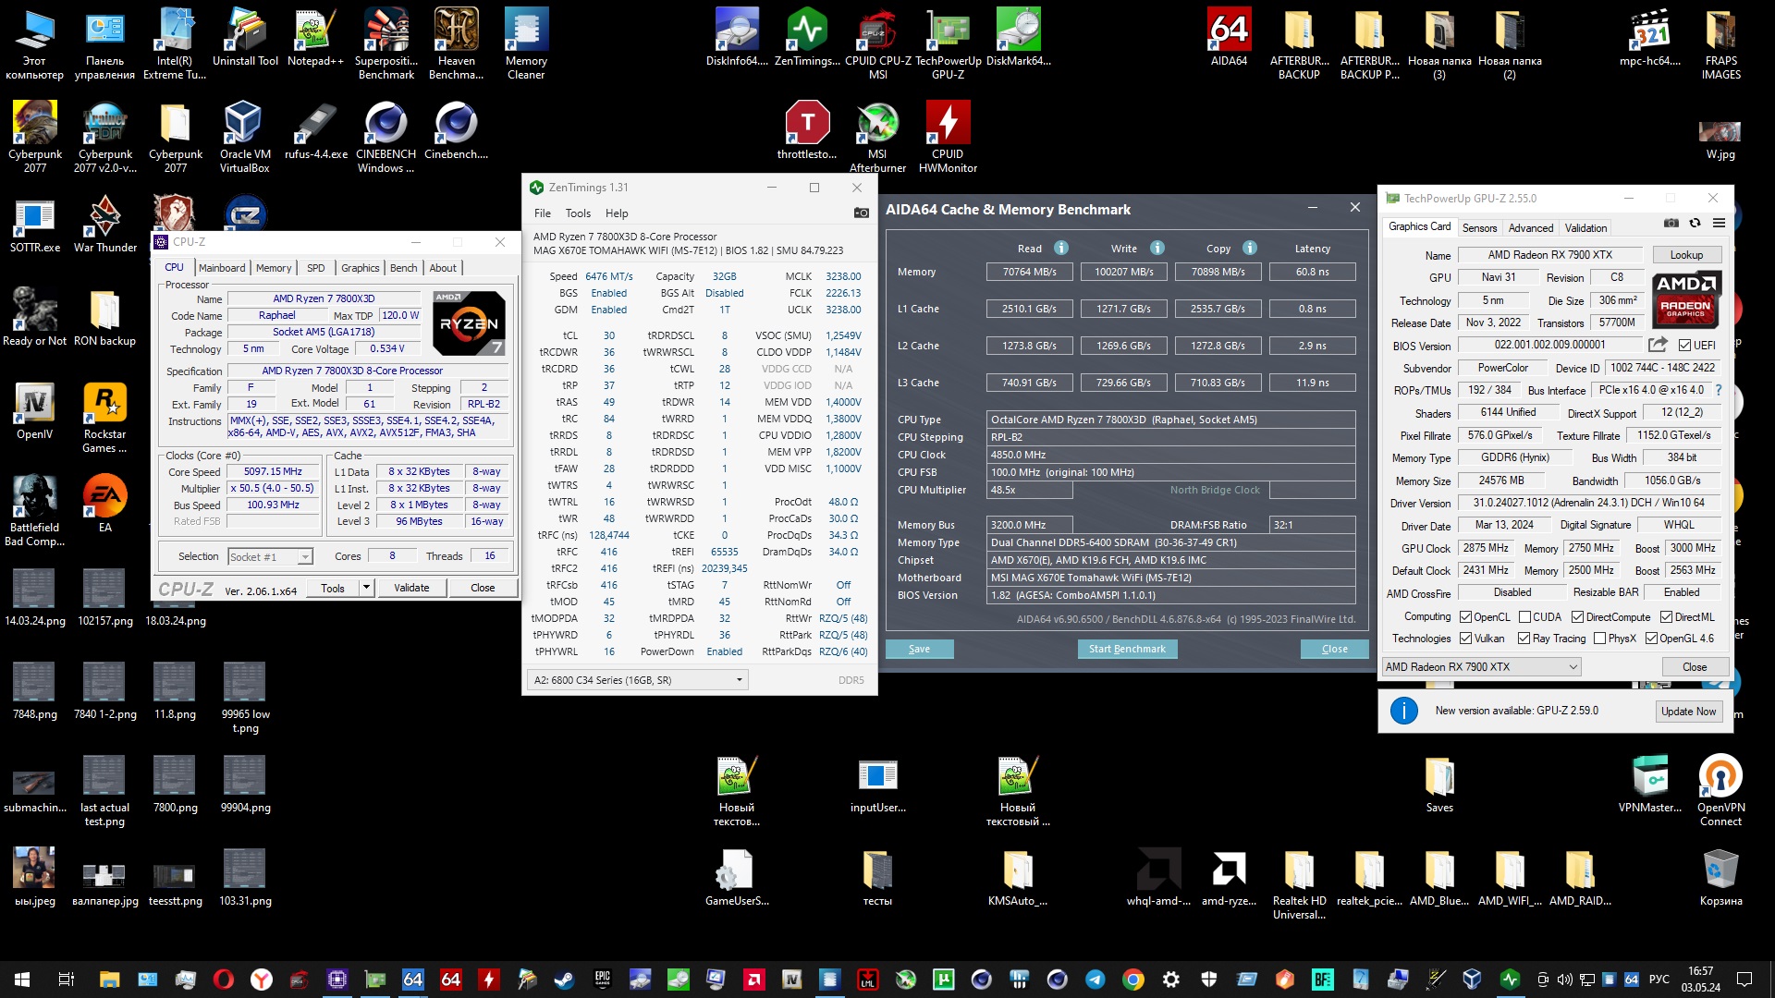Expand the Socket #1 selection dropdown
Screen dimensions: 1775x998
click(304, 557)
